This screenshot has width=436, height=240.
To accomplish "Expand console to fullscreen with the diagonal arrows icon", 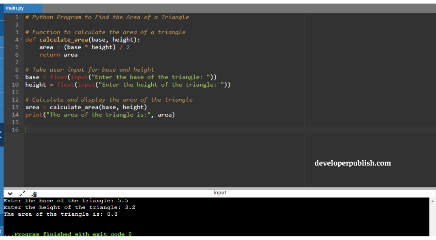I will (x=22, y=193).
